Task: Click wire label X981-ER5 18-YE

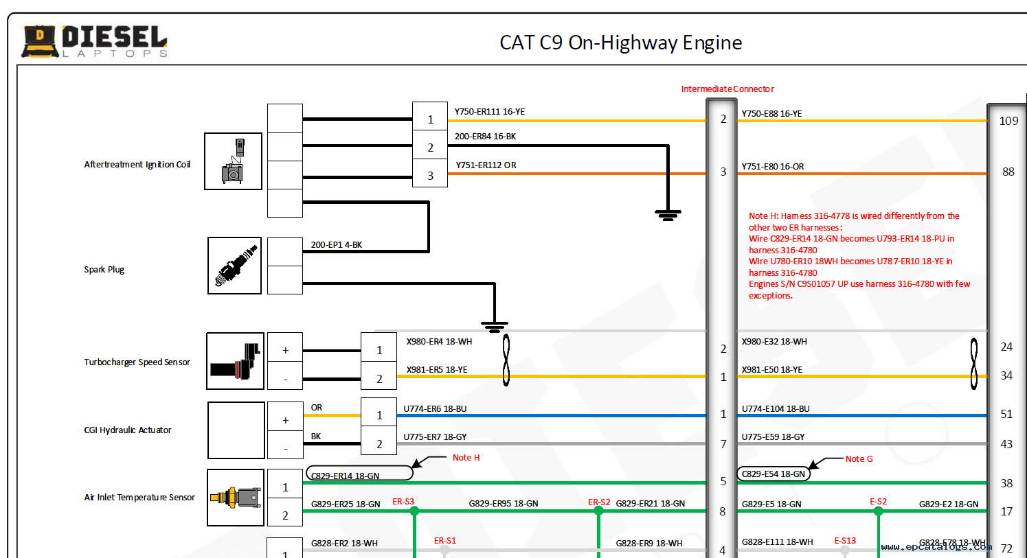Action: (436, 369)
